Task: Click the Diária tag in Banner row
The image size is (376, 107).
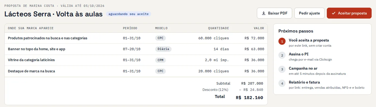Action: coord(163,49)
